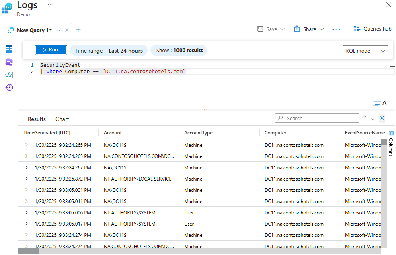This screenshot has width=396, height=255.
Task: Close the results search box
Action: [x=382, y=118]
